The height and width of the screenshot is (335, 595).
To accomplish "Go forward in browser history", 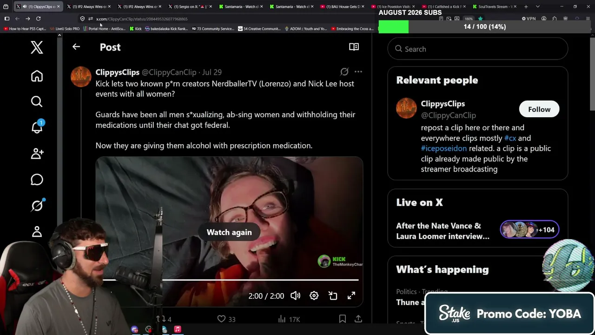I will [x=27, y=19].
